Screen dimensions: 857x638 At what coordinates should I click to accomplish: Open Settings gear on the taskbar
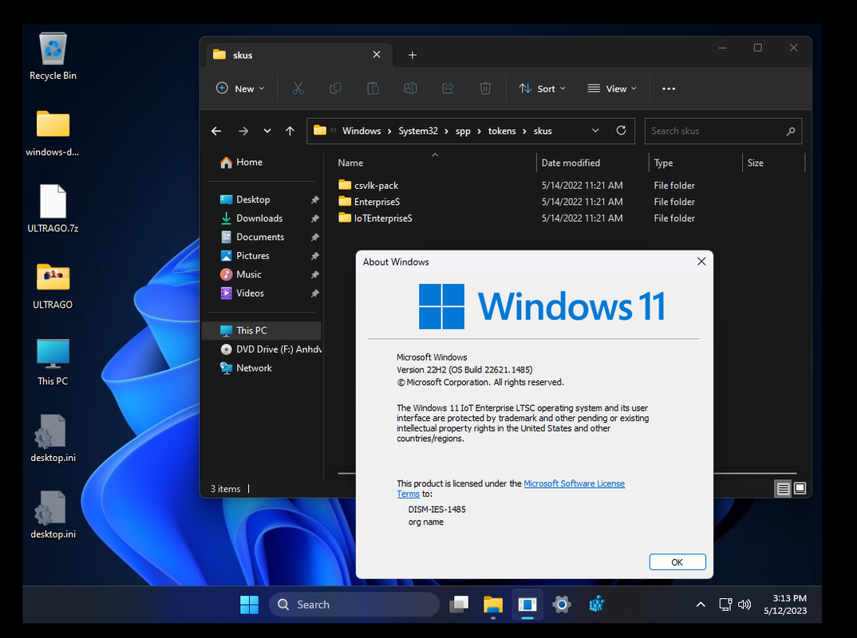click(562, 605)
